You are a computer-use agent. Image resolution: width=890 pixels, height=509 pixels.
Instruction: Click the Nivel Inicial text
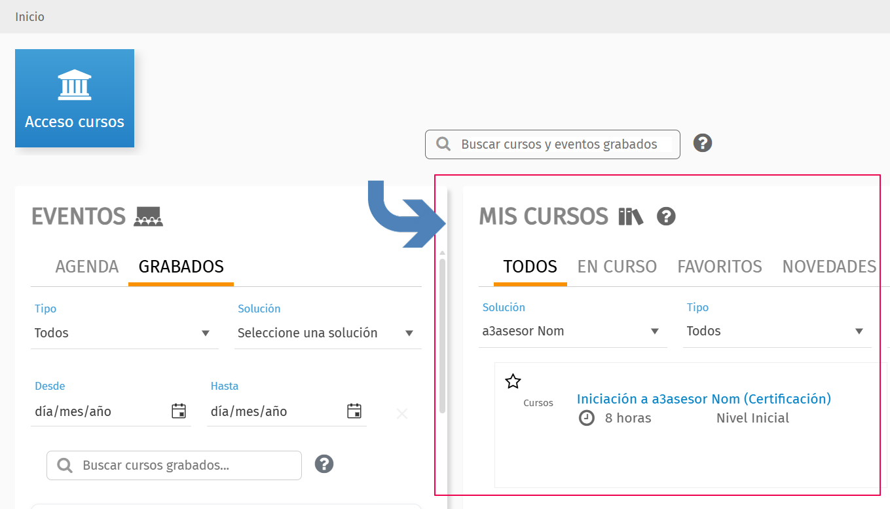(x=752, y=418)
